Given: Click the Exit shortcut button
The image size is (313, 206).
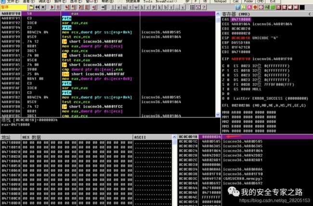Looking at the screenshot, I should point(273,1).
